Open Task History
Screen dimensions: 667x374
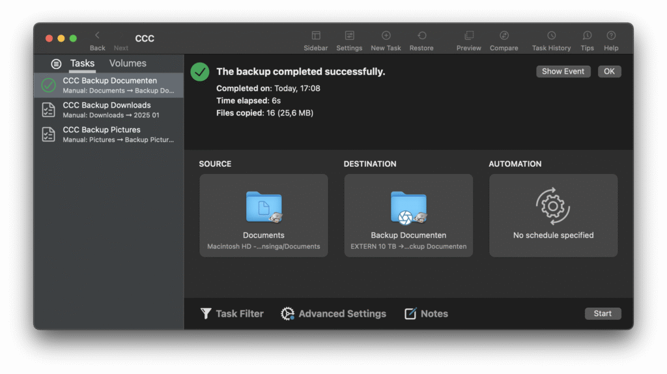click(x=551, y=35)
